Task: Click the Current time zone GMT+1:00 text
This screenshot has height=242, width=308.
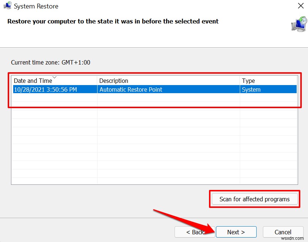Action: pyautogui.click(x=51, y=62)
